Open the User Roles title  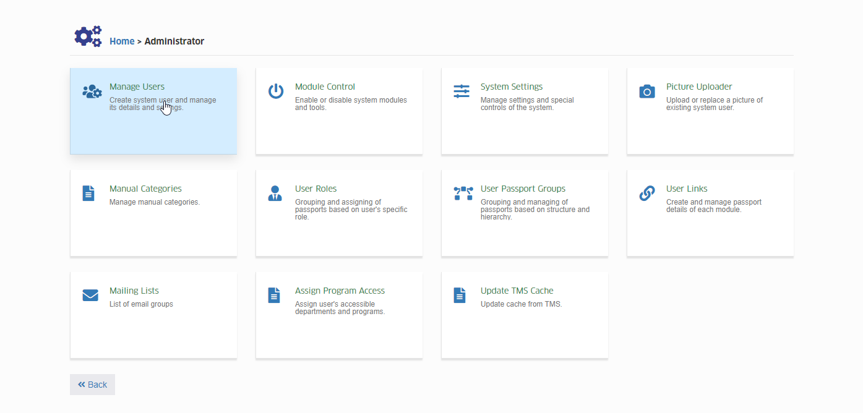pos(316,189)
